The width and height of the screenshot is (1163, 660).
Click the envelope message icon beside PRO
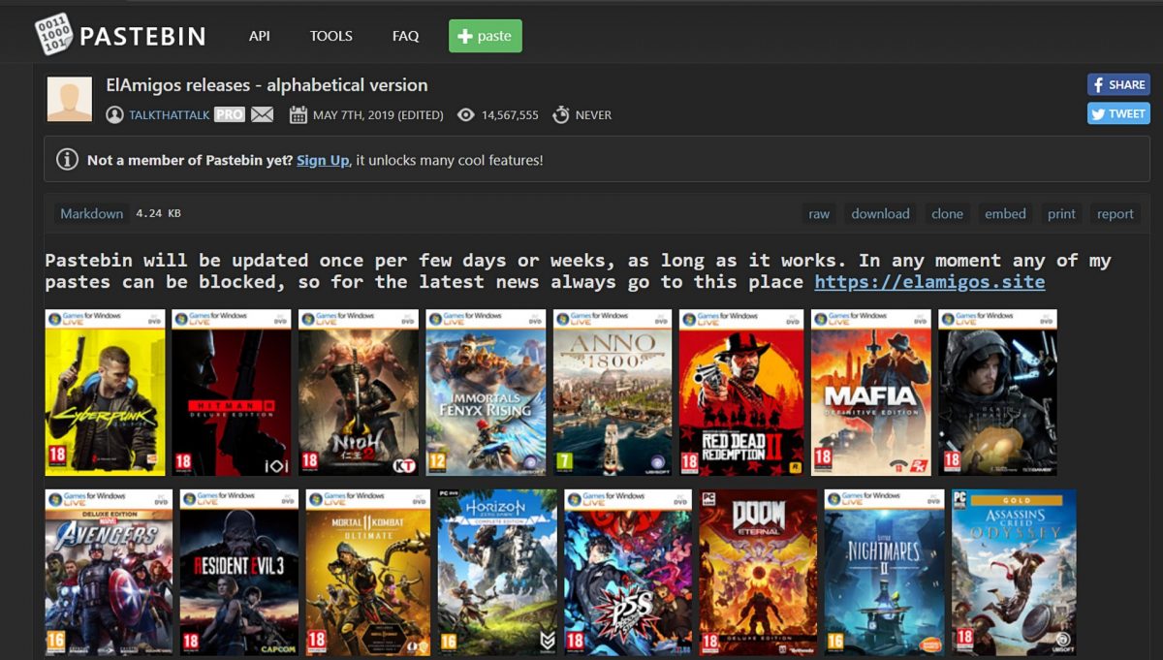[x=262, y=114]
